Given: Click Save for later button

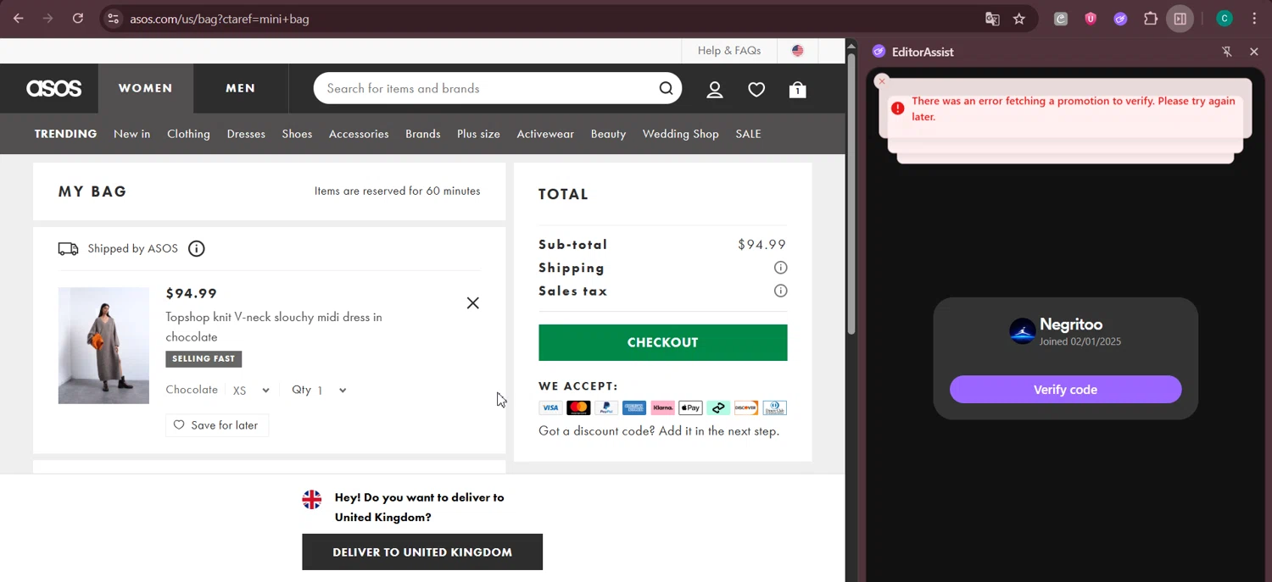Looking at the screenshot, I should 217,425.
